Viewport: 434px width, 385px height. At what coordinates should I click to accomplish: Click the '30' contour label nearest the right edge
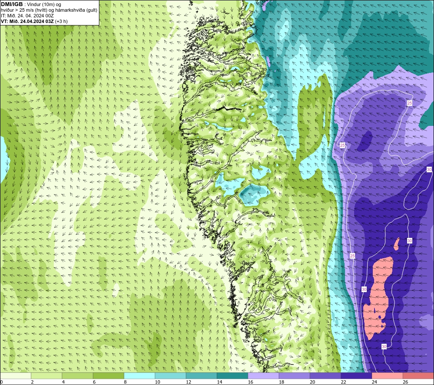coord(429,169)
